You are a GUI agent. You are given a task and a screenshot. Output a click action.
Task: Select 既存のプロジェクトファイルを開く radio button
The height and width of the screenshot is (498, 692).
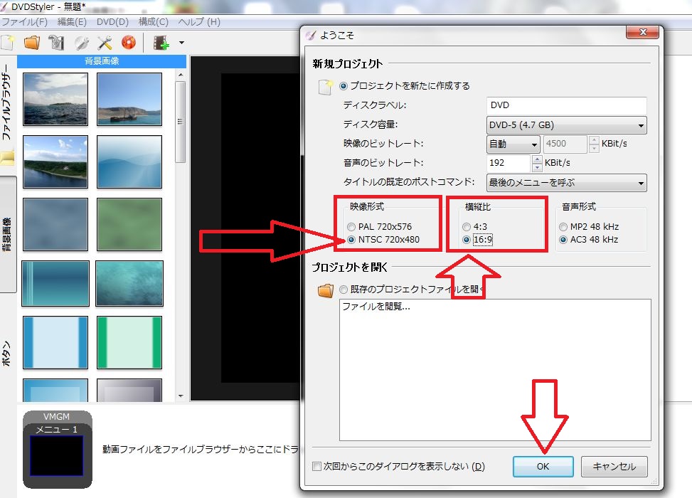pyautogui.click(x=344, y=290)
